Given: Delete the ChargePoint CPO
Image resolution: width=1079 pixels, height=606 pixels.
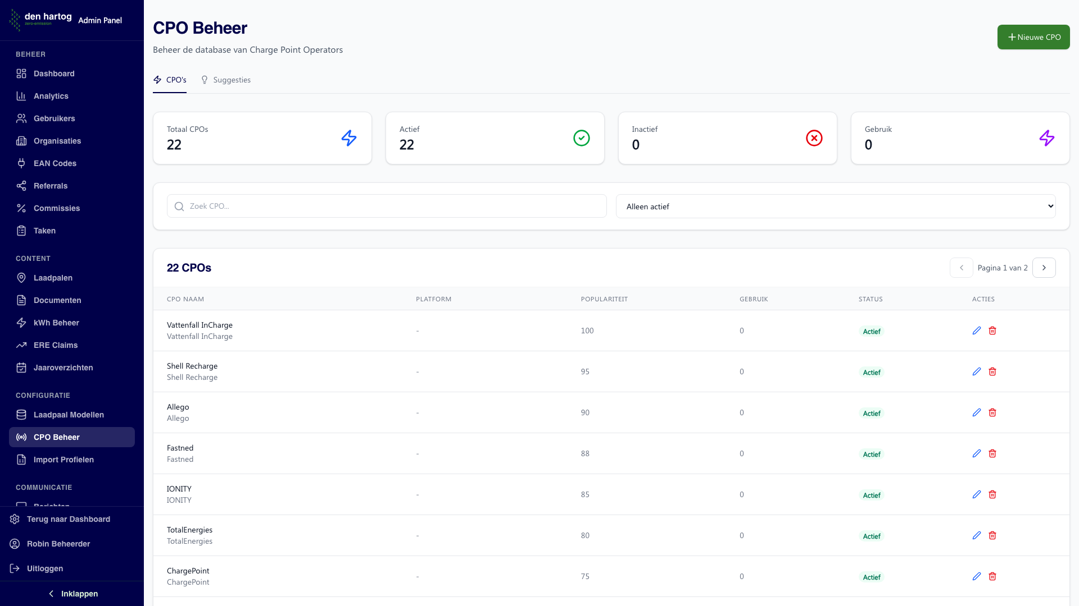Looking at the screenshot, I should (992, 576).
